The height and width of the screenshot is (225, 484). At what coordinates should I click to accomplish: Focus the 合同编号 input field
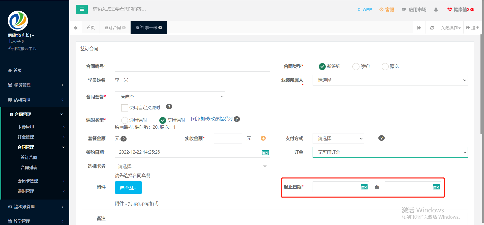coord(192,66)
